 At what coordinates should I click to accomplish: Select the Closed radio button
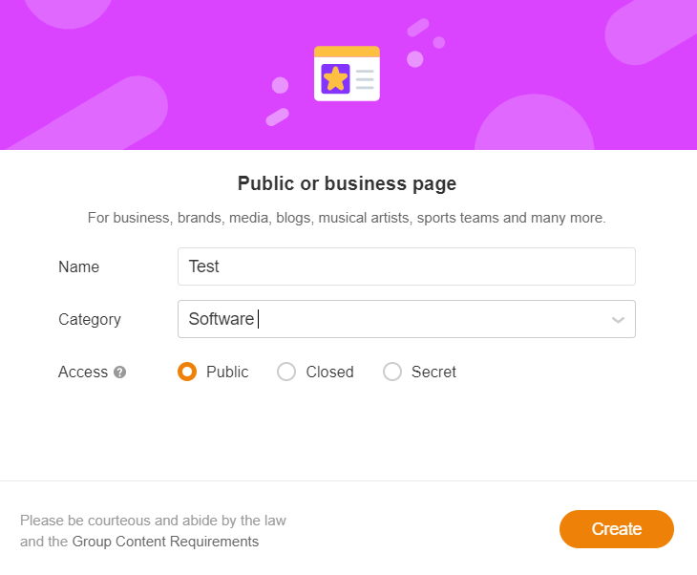tap(286, 372)
